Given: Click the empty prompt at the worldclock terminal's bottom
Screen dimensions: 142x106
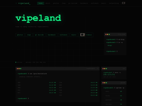Looking at the screenshot, I should tap(23, 98).
